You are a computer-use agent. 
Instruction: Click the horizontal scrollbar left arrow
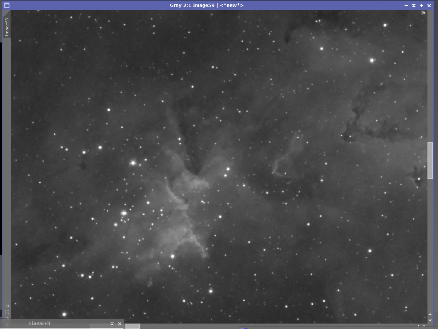[418, 326]
